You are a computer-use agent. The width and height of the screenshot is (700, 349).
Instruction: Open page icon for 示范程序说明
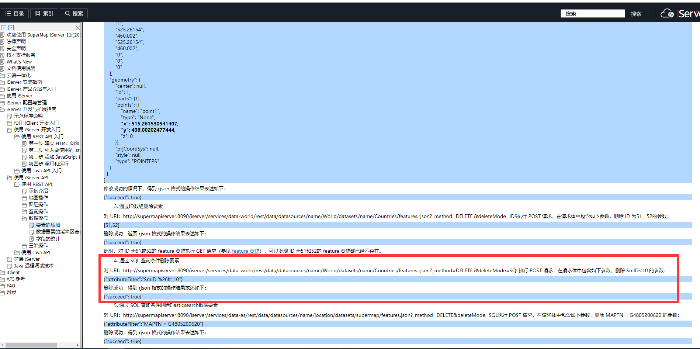point(10,116)
